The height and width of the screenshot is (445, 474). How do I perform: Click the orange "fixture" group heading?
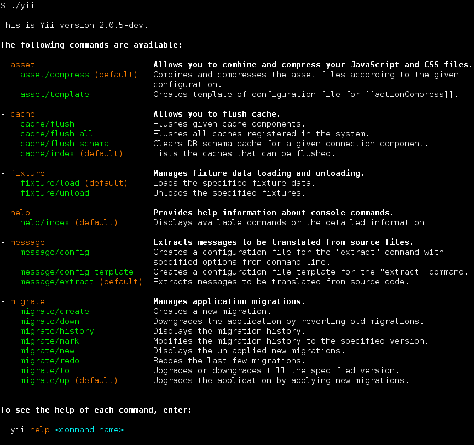click(27, 173)
